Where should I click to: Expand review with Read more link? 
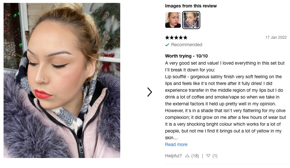[176, 145]
